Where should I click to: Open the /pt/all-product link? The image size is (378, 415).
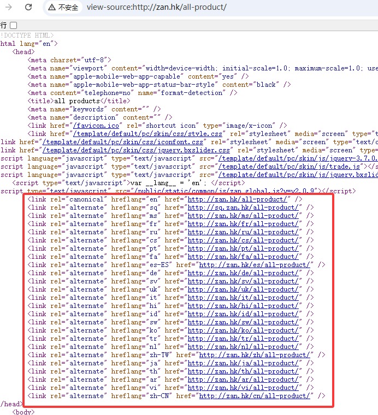pyautogui.click(x=243, y=248)
